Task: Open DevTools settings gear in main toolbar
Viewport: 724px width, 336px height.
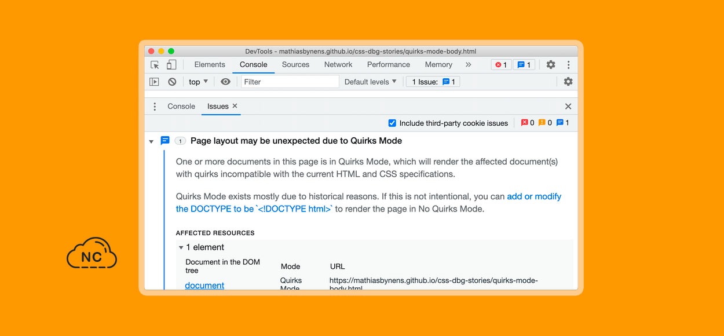Action: tap(551, 65)
